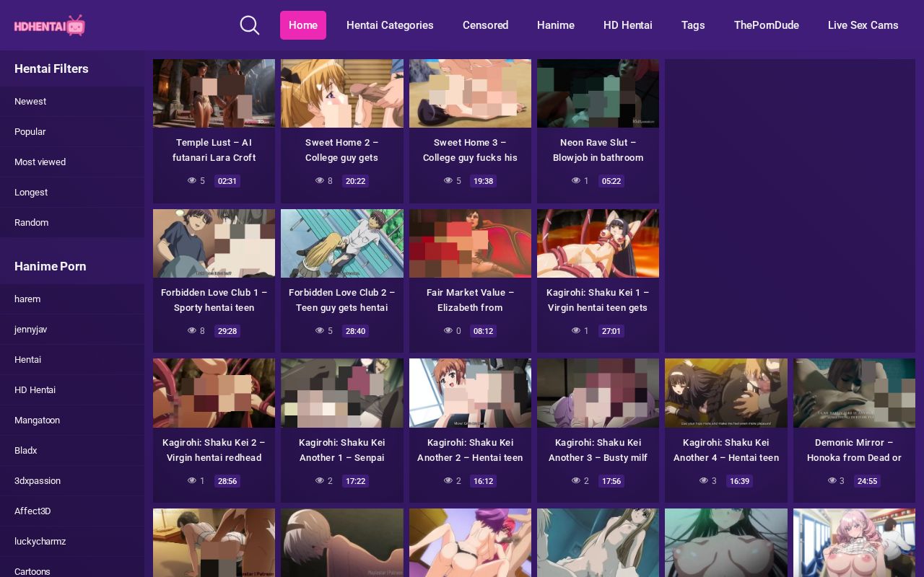Open the Fair Market Value video title
The image size is (924, 577).
(470, 300)
